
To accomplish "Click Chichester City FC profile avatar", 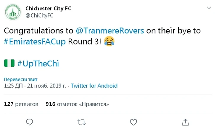I will pos(12,12).
